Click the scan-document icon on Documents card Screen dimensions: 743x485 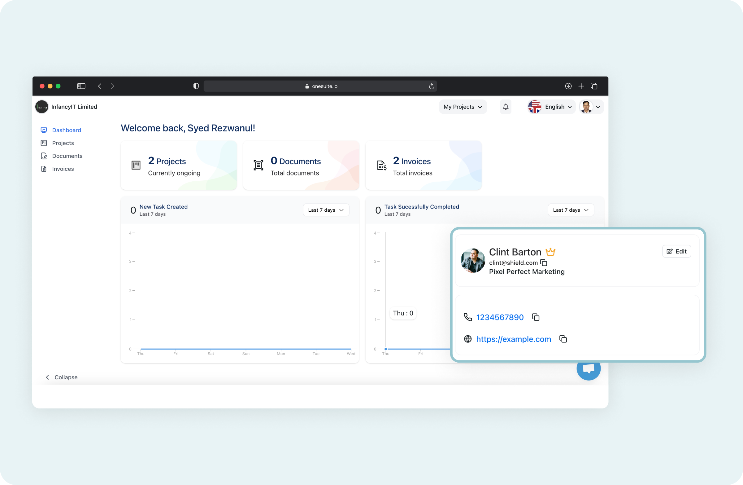point(258,165)
